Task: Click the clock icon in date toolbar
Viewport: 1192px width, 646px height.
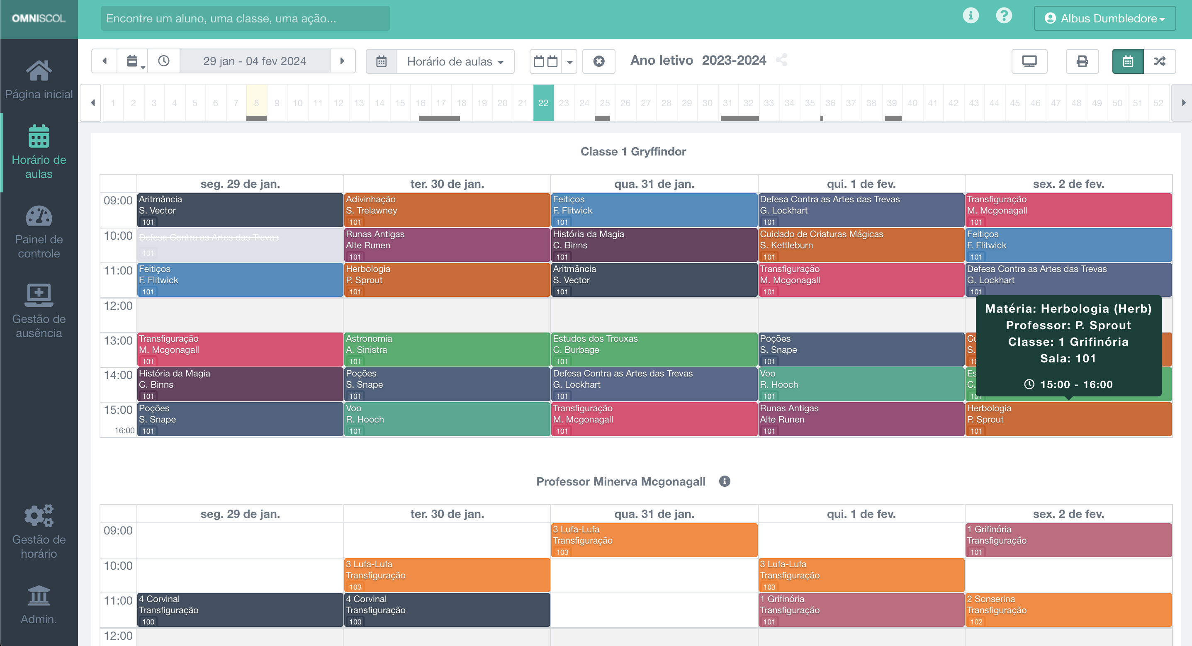Action: click(164, 61)
